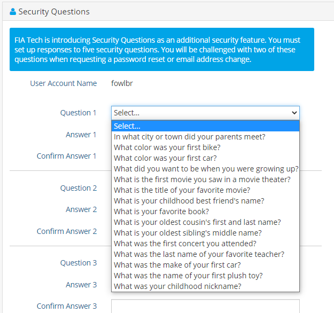
Task: Select 'What is your childhood best friend's name?'
Action: [205, 201]
